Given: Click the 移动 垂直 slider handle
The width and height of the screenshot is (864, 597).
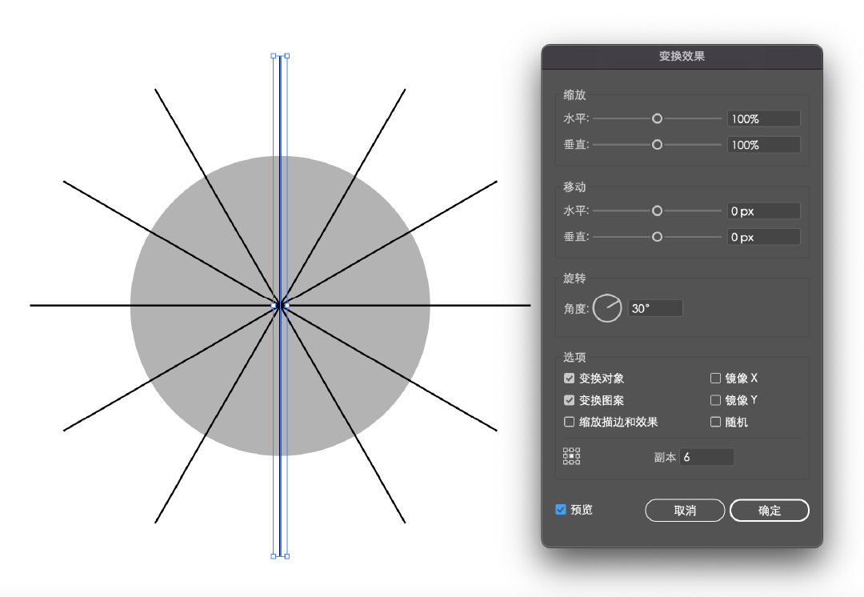Looking at the screenshot, I should click(x=657, y=237).
